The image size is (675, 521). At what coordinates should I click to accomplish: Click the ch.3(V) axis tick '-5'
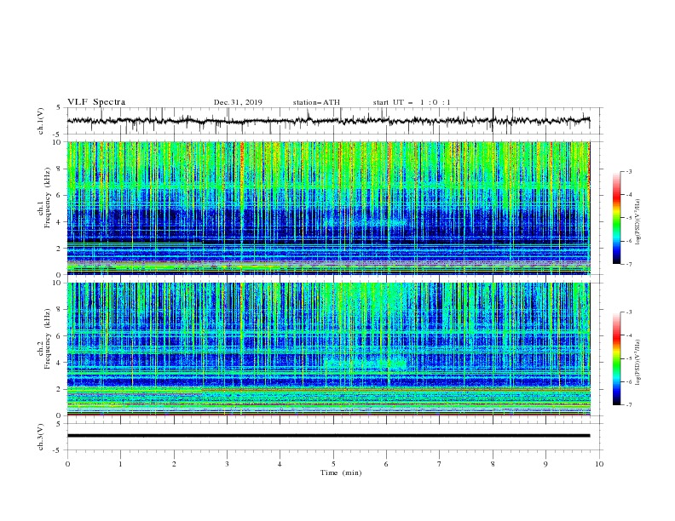tap(58, 450)
